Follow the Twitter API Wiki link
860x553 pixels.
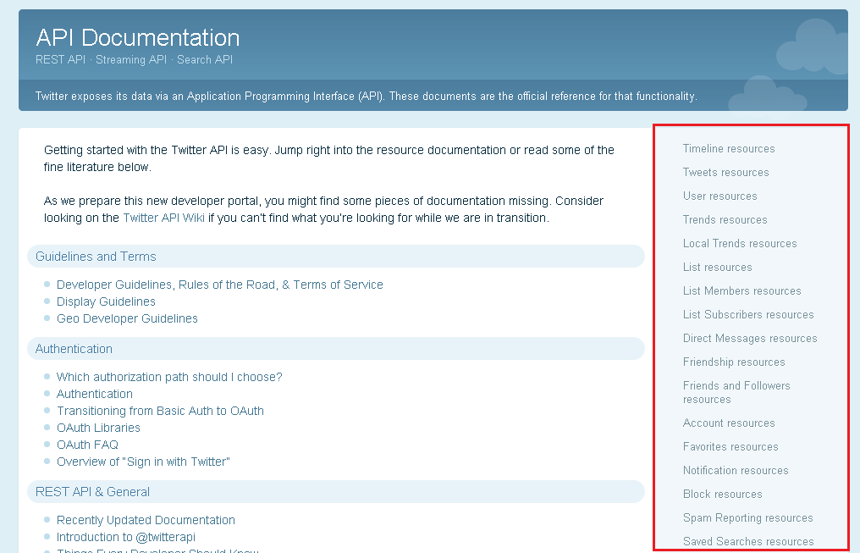(x=164, y=218)
